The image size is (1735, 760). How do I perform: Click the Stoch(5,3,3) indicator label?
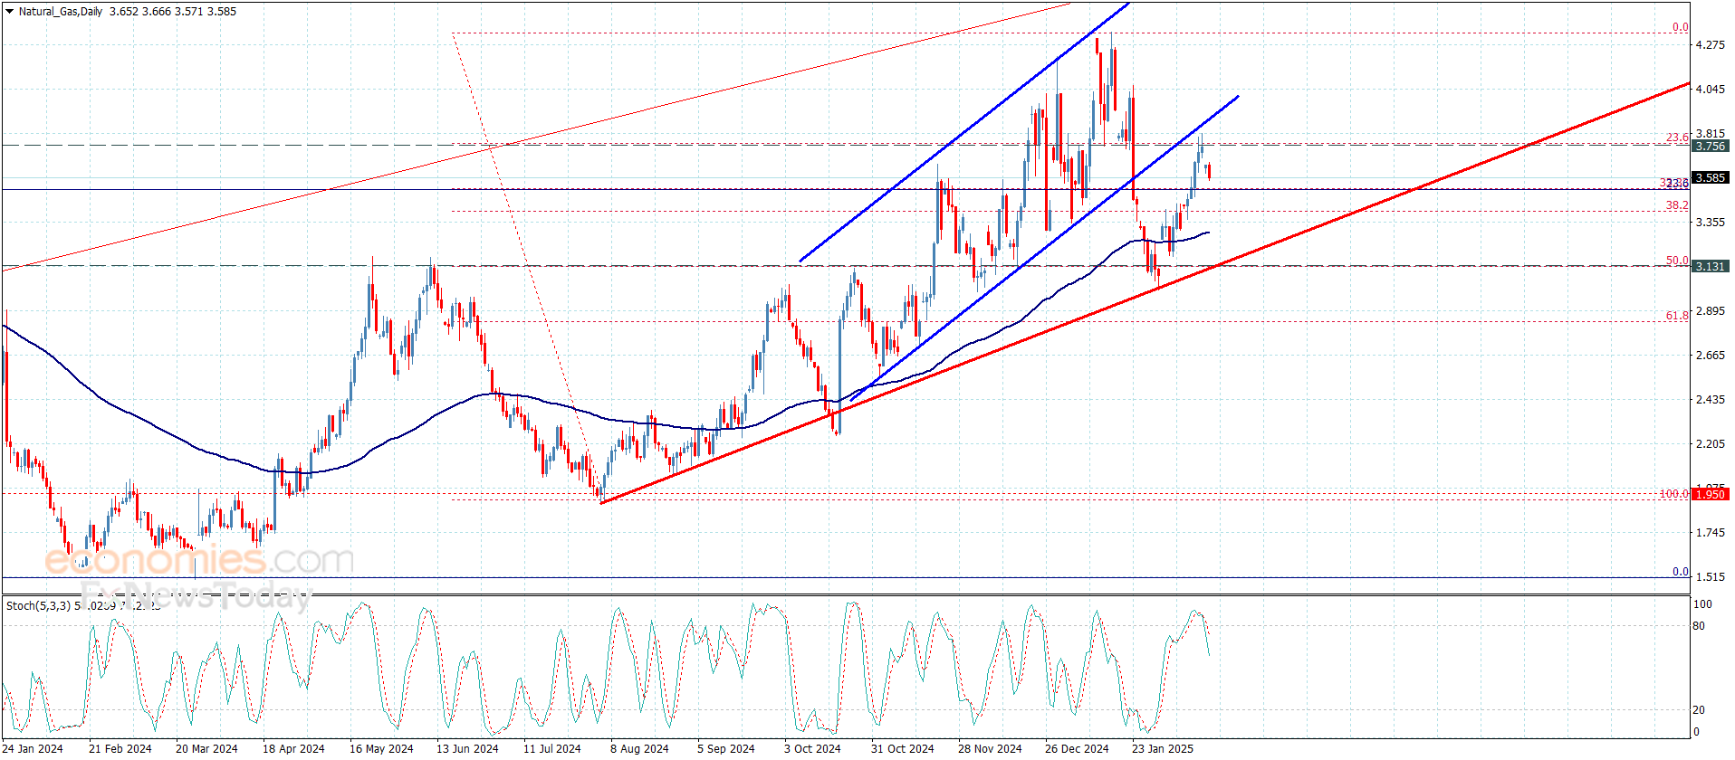click(38, 605)
